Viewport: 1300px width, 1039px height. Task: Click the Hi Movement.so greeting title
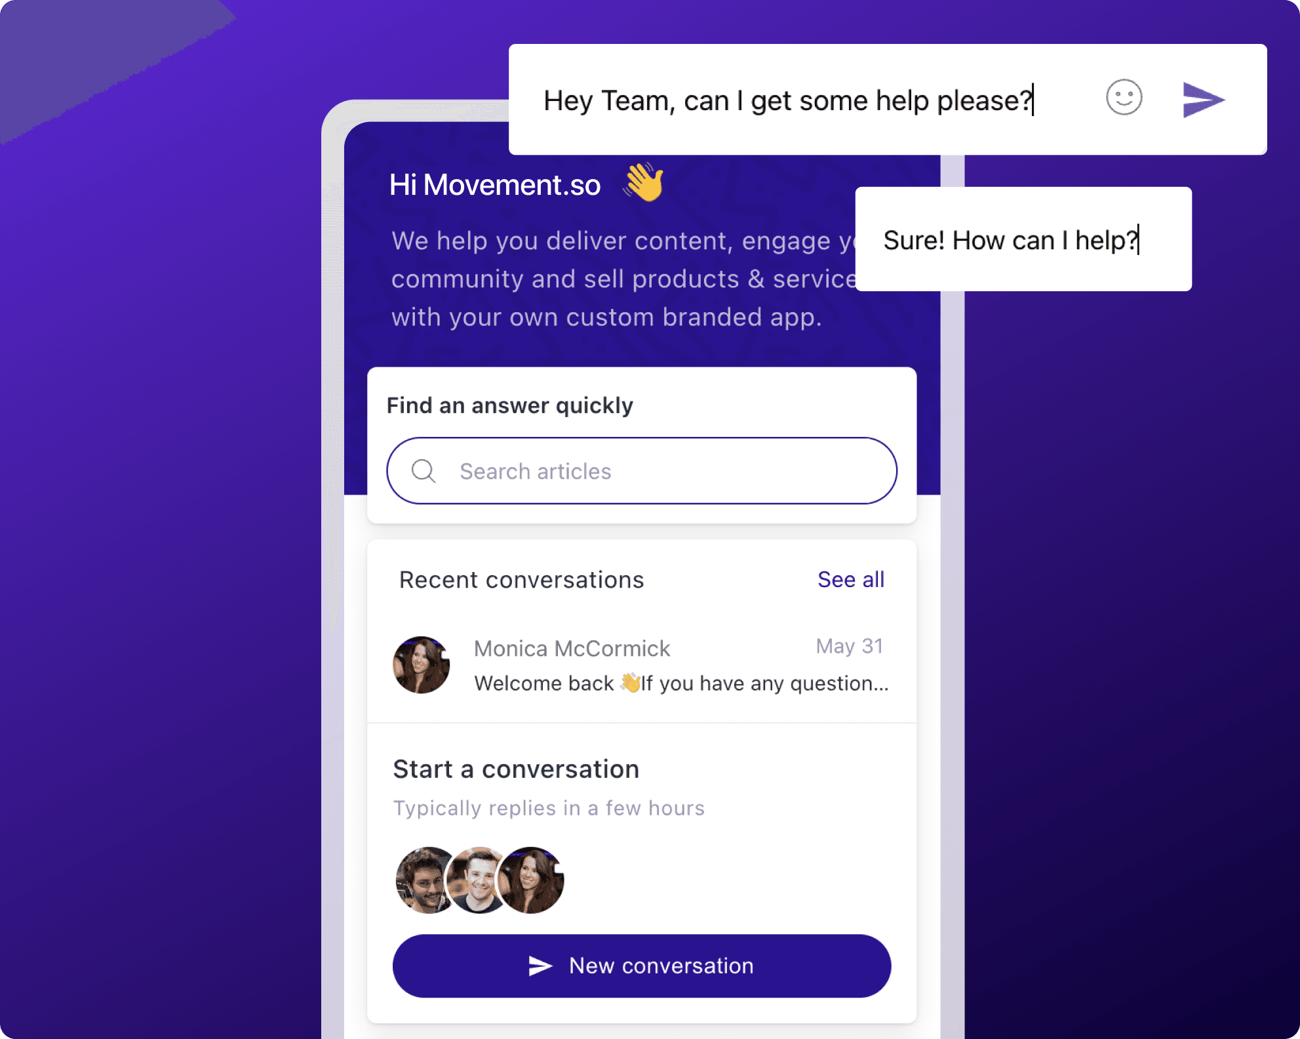[x=495, y=185]
